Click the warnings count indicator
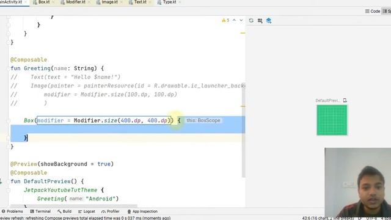This screenshot has width=391, height=220. [x=225, y=20]
